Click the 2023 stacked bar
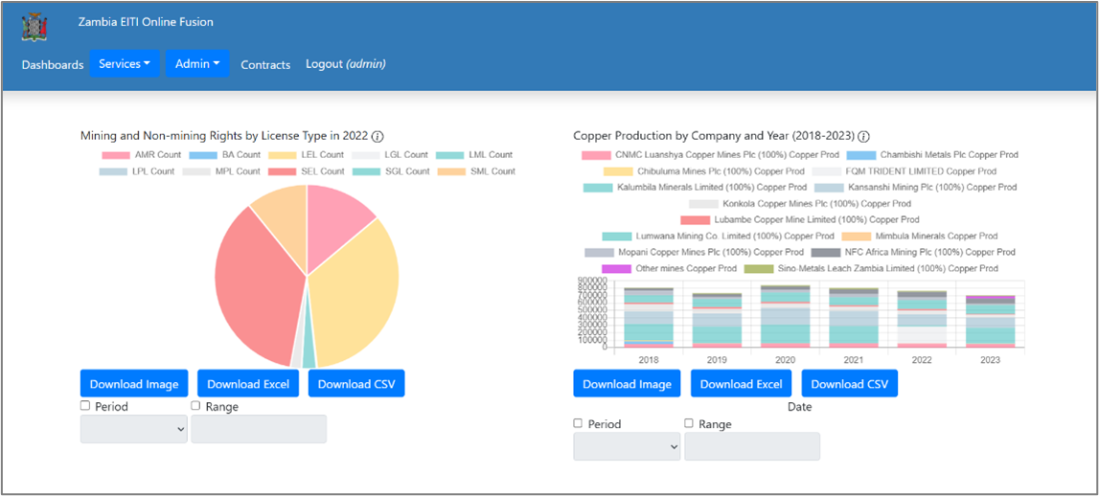Viewport: 1099px width, 496px height. 990,322
